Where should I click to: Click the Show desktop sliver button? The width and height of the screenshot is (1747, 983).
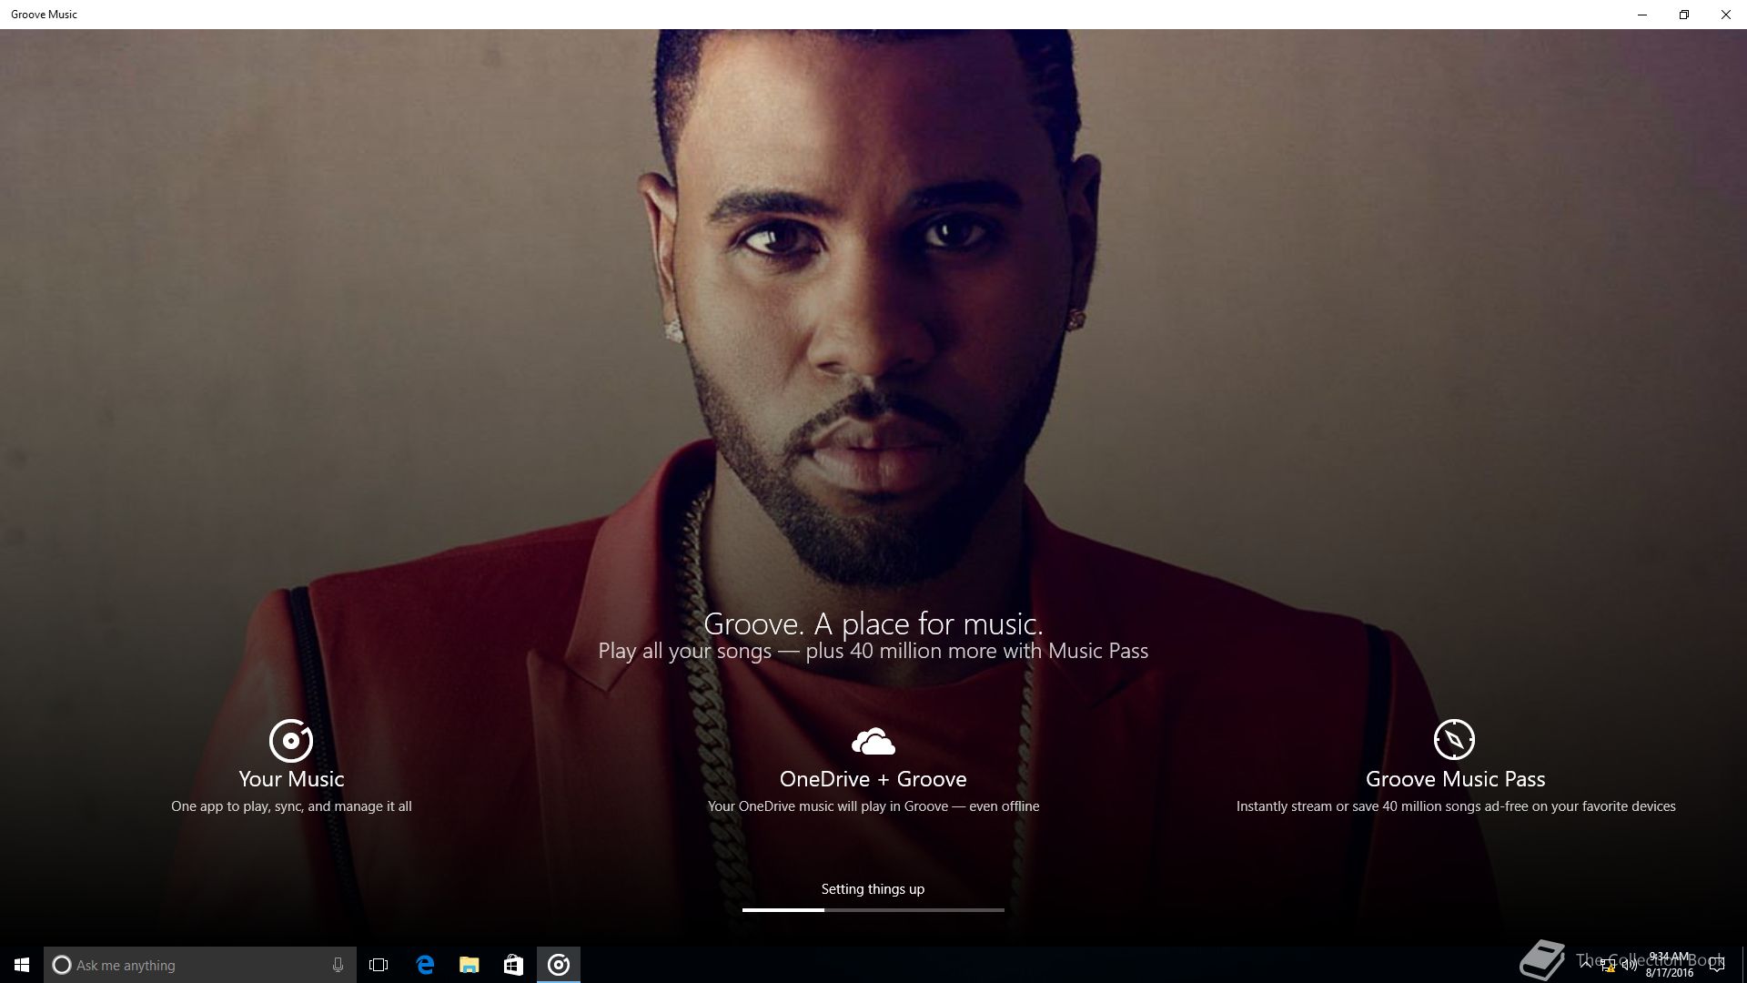[x=1742, y=965]
